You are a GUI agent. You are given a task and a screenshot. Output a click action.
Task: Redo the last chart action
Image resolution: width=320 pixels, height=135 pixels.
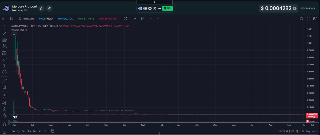click(x=158, y=19)
